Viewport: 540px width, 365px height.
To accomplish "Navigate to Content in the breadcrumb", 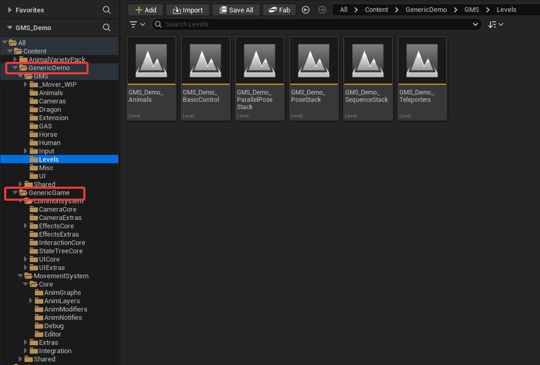I will [x=376, y=10].
